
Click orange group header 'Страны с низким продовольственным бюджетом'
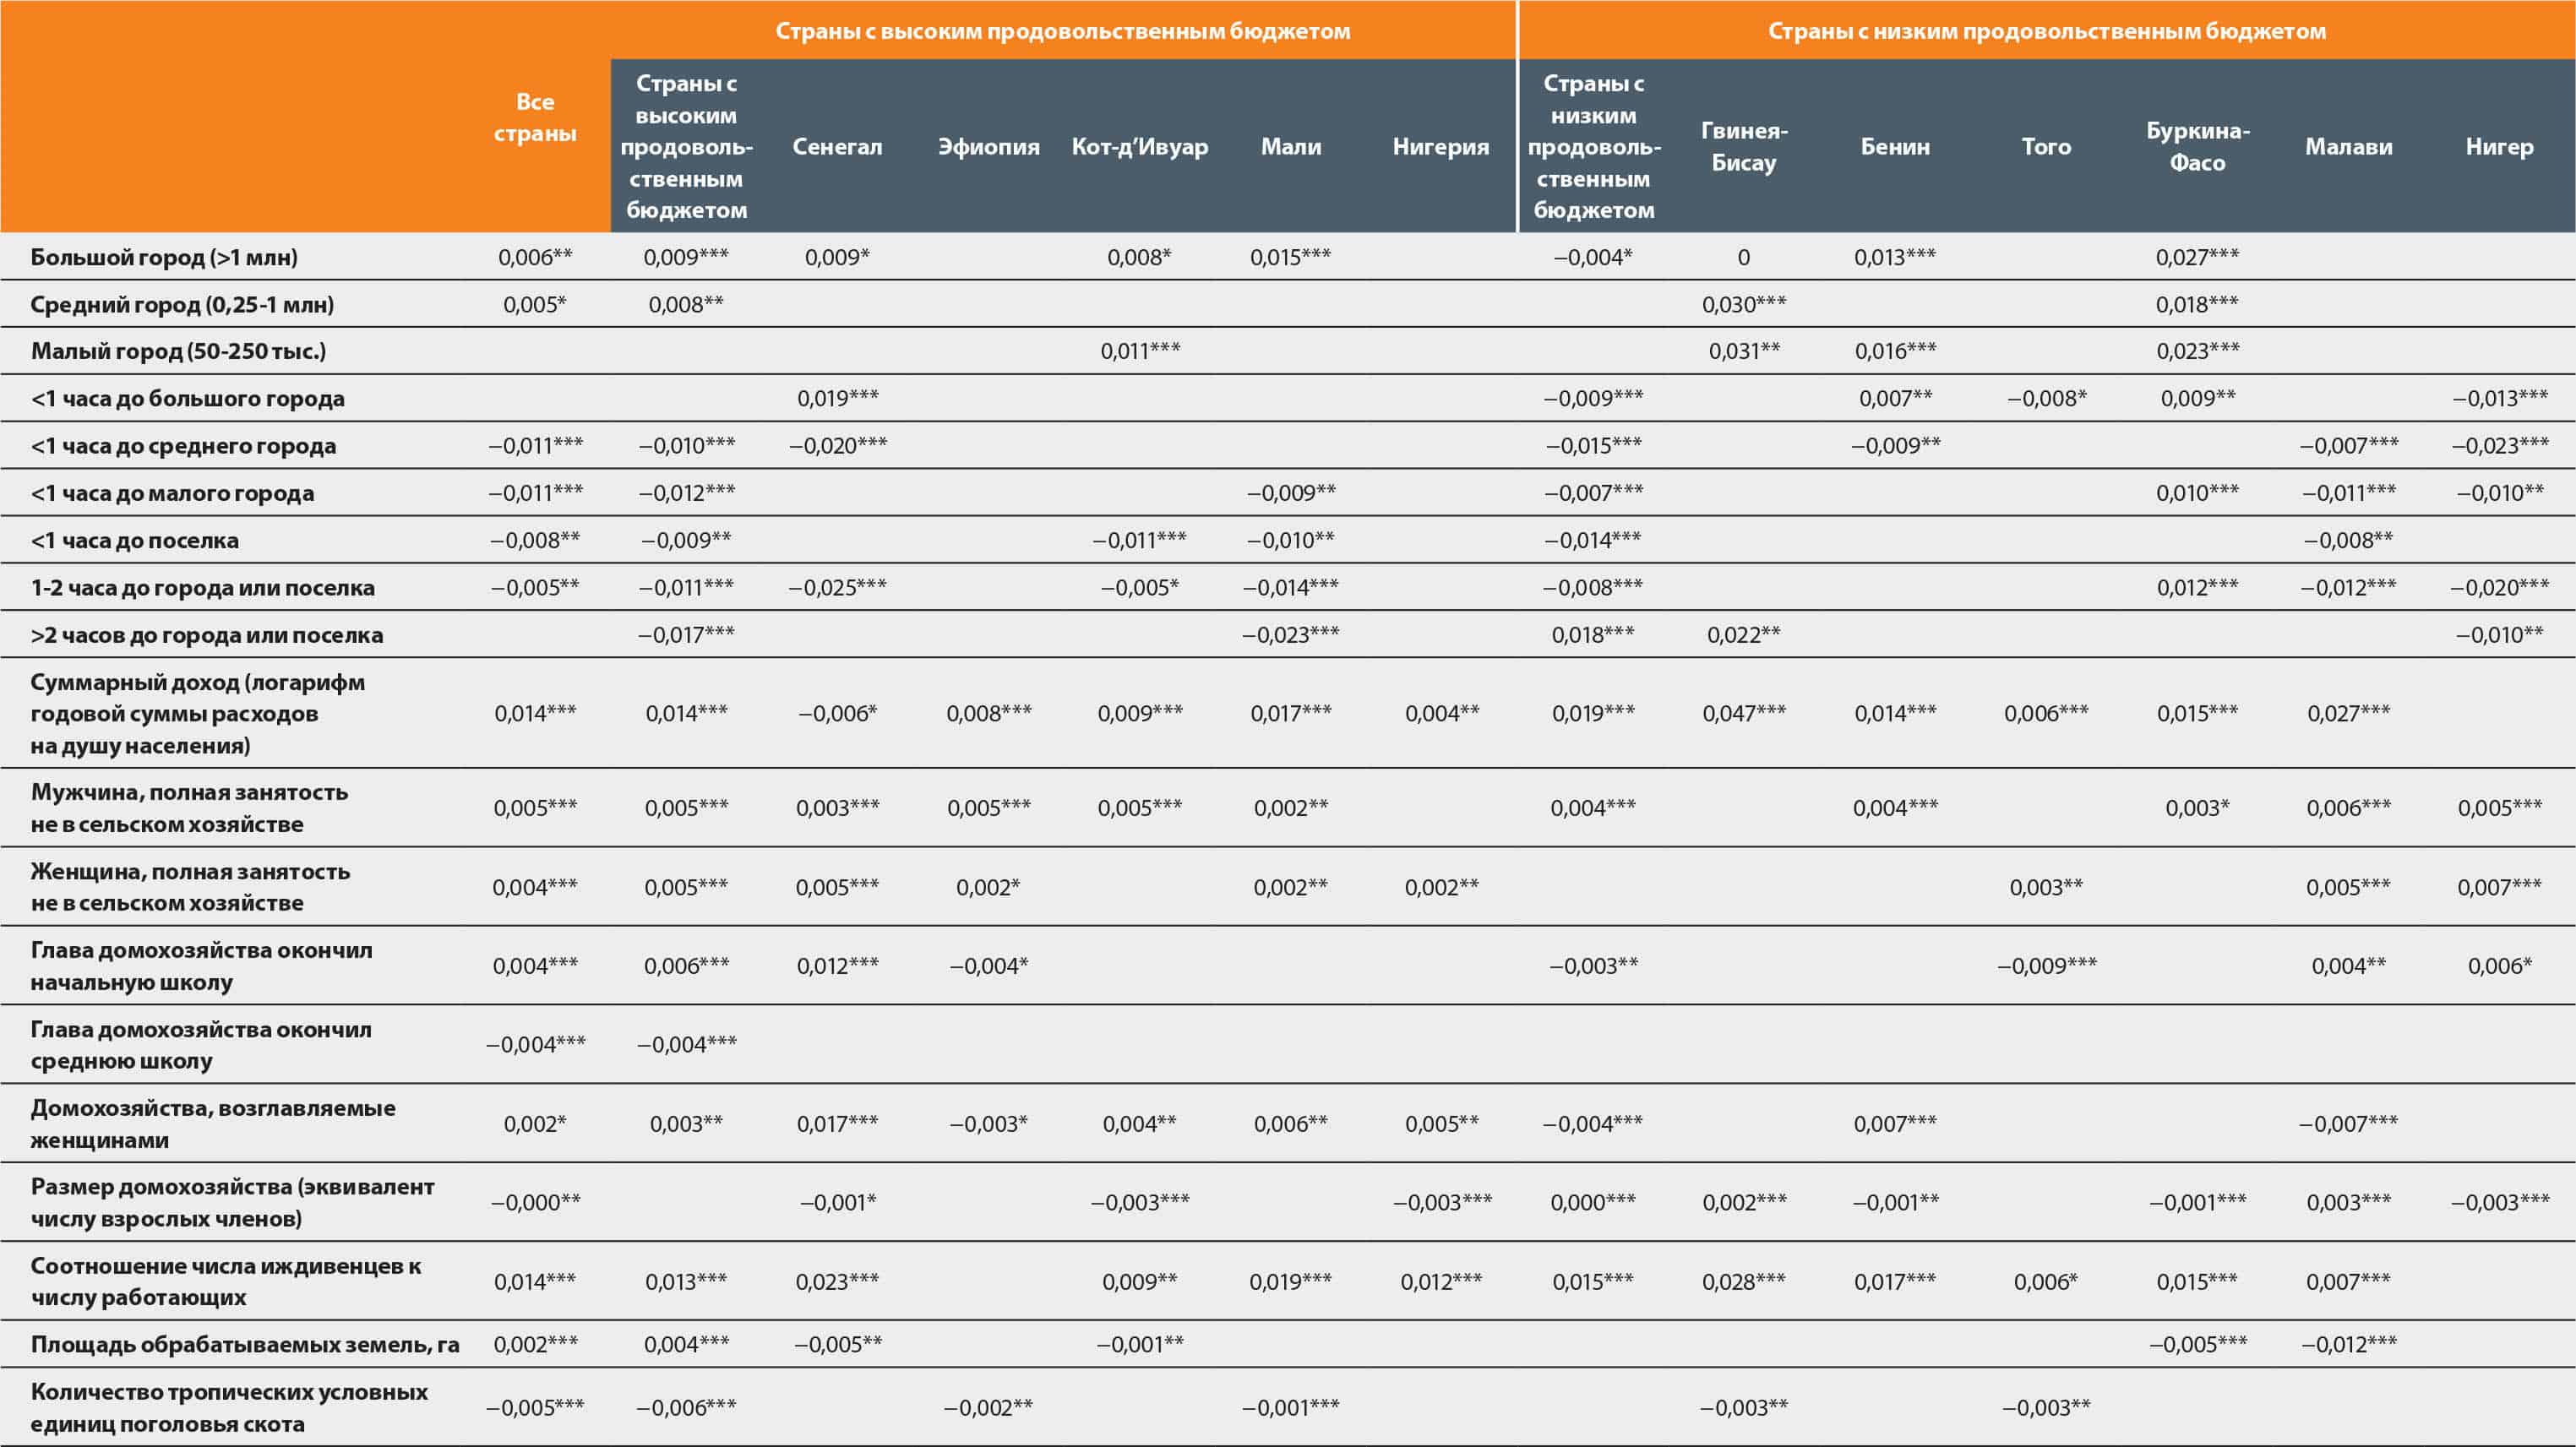[2046, 31]
